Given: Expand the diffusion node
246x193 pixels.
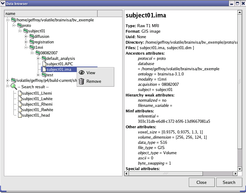Looking at the screenshot, I should [26, 36].
